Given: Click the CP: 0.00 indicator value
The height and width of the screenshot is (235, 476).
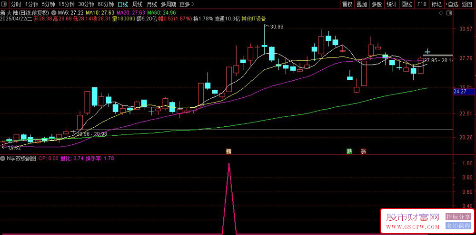Looking at the screenshot, I should tap(49, 158).
